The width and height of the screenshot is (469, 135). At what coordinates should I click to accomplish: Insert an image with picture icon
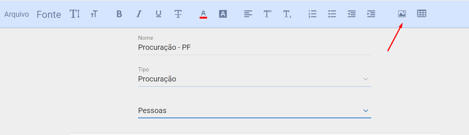pos(402,14)
